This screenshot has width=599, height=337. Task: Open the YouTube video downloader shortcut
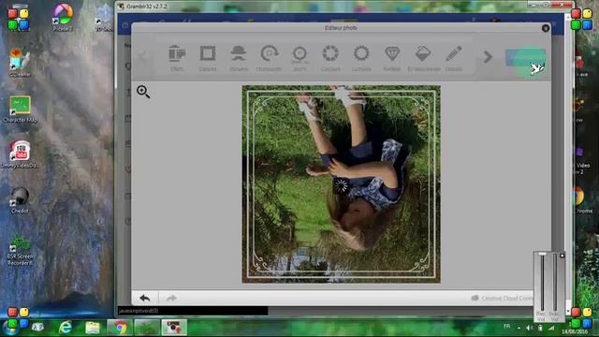(20, 154)
